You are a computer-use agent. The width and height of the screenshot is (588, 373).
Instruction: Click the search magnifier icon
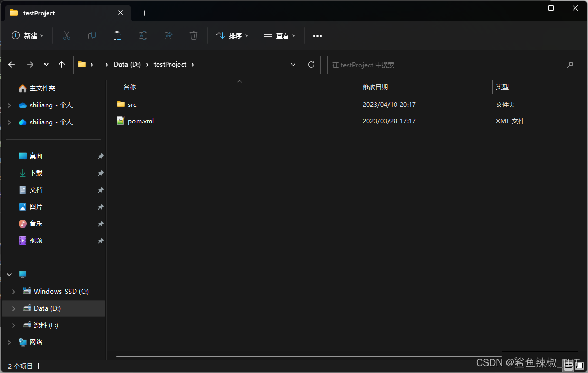pos(570,65)
